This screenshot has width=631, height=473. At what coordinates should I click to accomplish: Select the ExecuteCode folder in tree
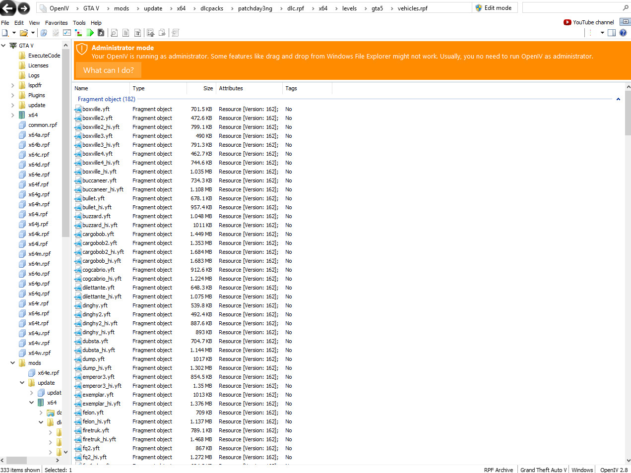(x=44, y=56)
